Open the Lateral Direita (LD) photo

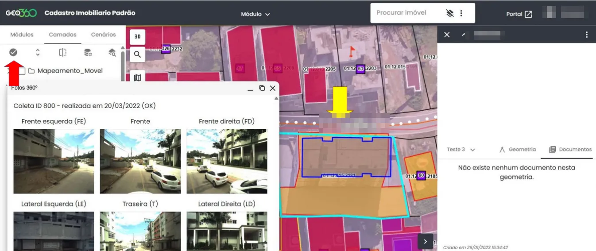[x=227, y=231]
